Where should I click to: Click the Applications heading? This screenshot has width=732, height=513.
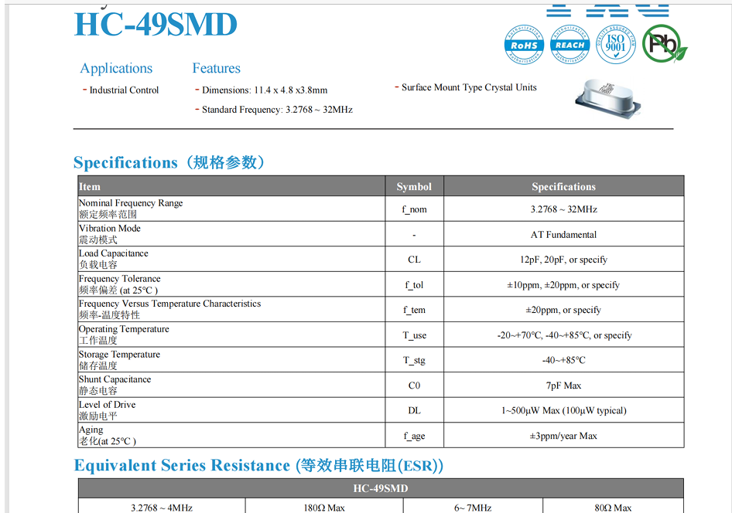click(x=116, y=68)
